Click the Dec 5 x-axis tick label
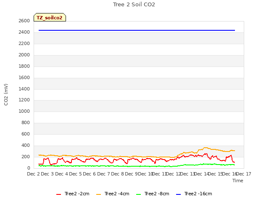This screenshot has width=269, height=202. pos(75,174)
